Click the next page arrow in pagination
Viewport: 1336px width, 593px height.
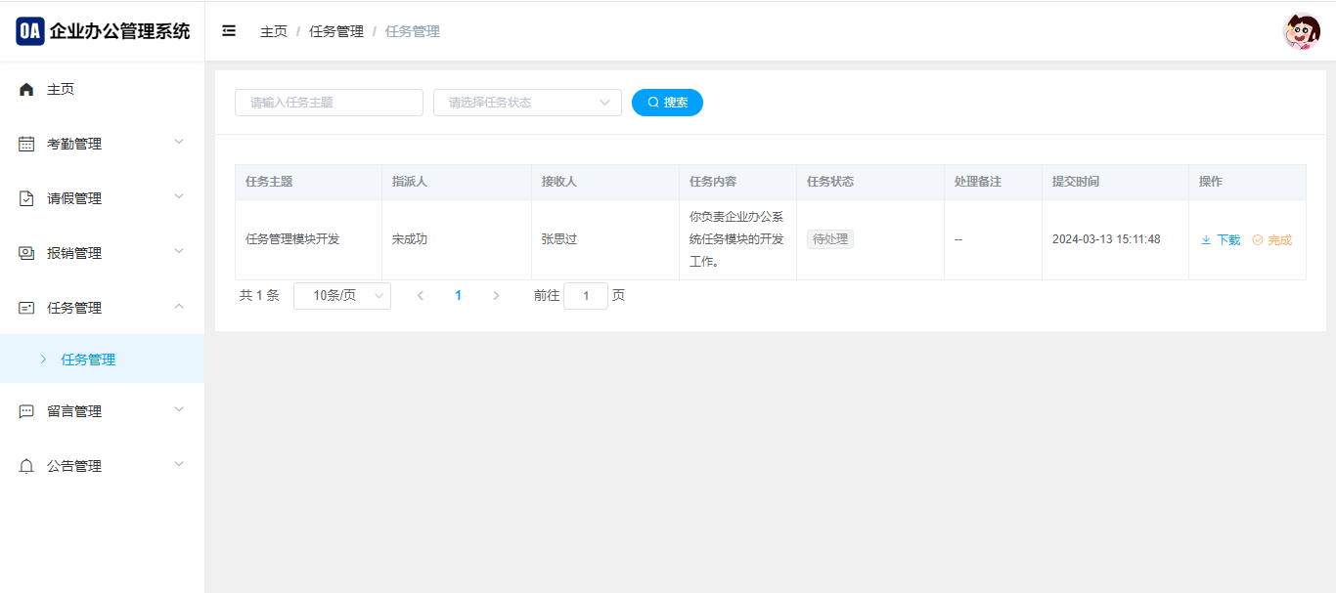tap(496, 296)
